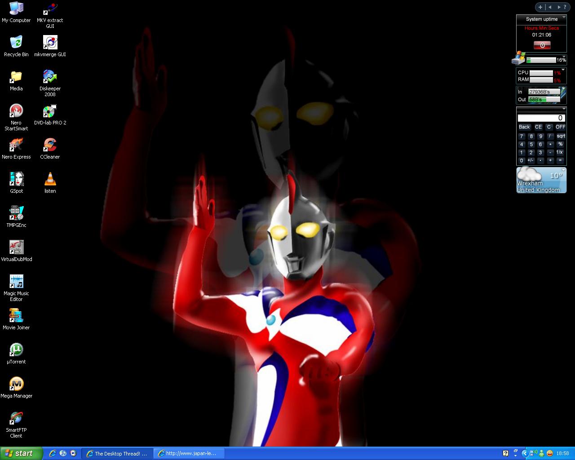Click calculator sqrt button
Viewport: 575px width, 460px height.
pos(561,136)
